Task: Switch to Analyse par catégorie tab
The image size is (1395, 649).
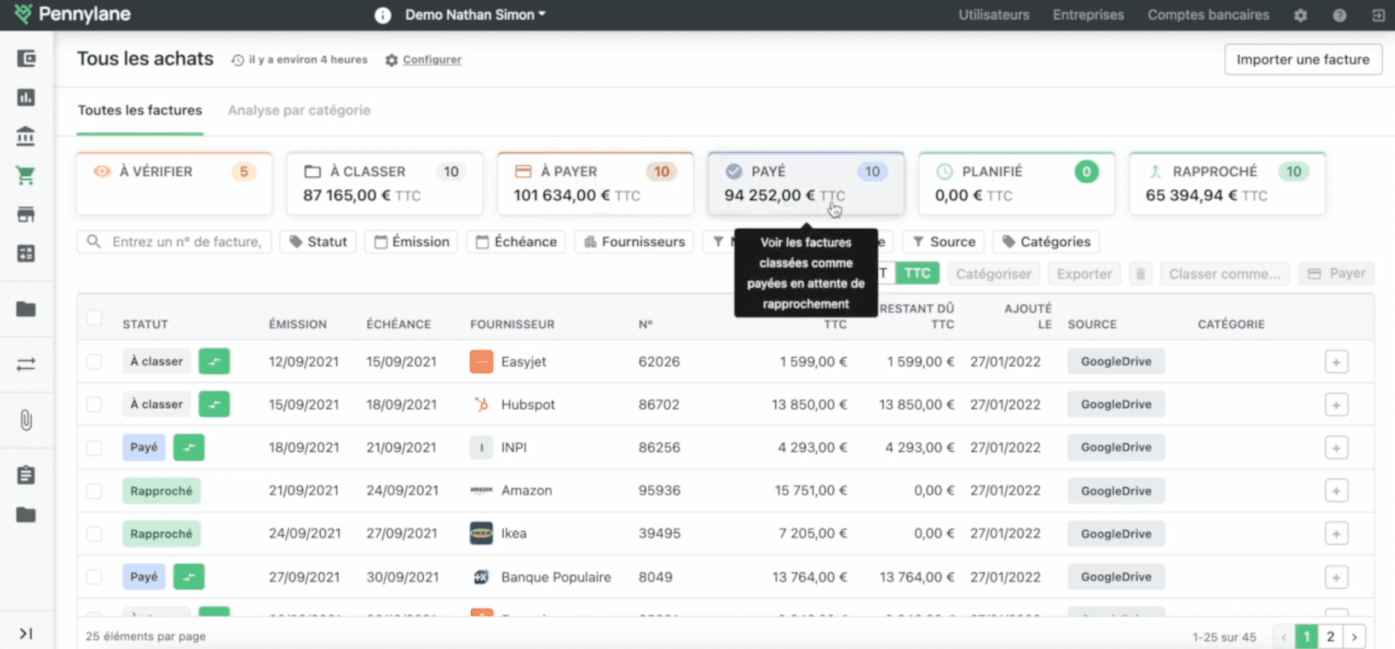Action: (299, 111)
